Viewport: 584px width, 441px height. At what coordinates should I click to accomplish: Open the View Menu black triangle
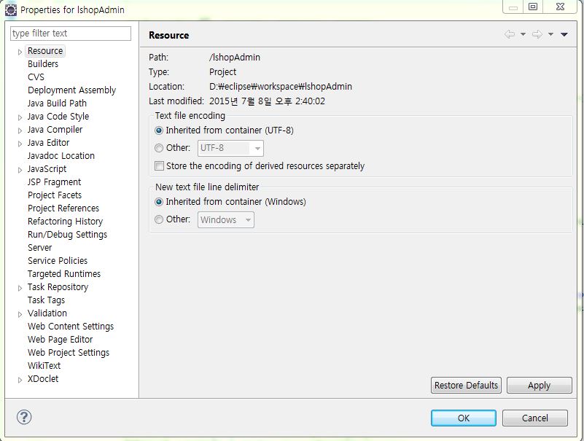564,35
